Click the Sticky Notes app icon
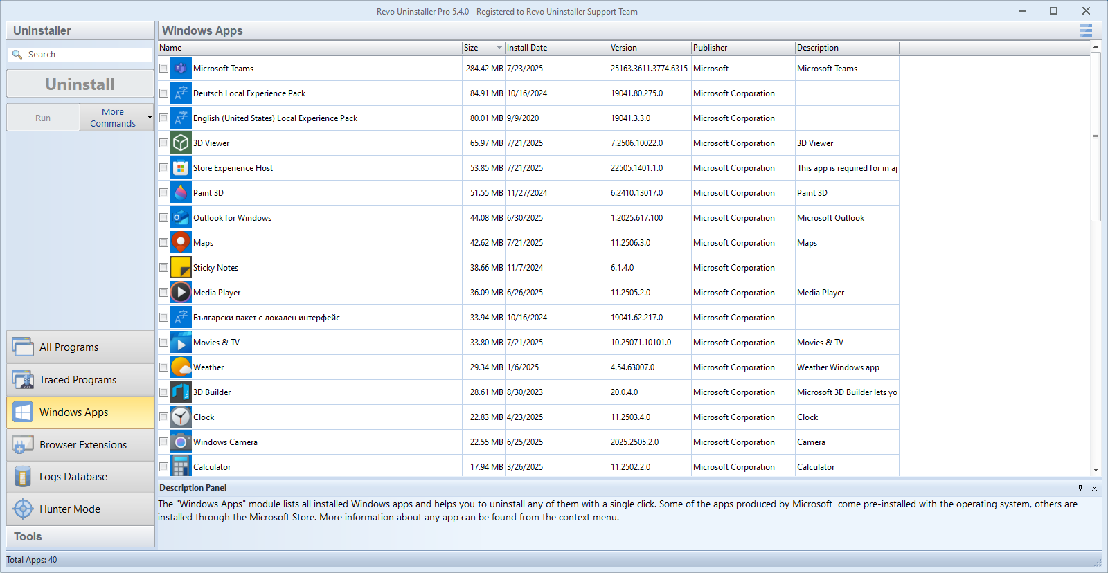 coord(181,268)
